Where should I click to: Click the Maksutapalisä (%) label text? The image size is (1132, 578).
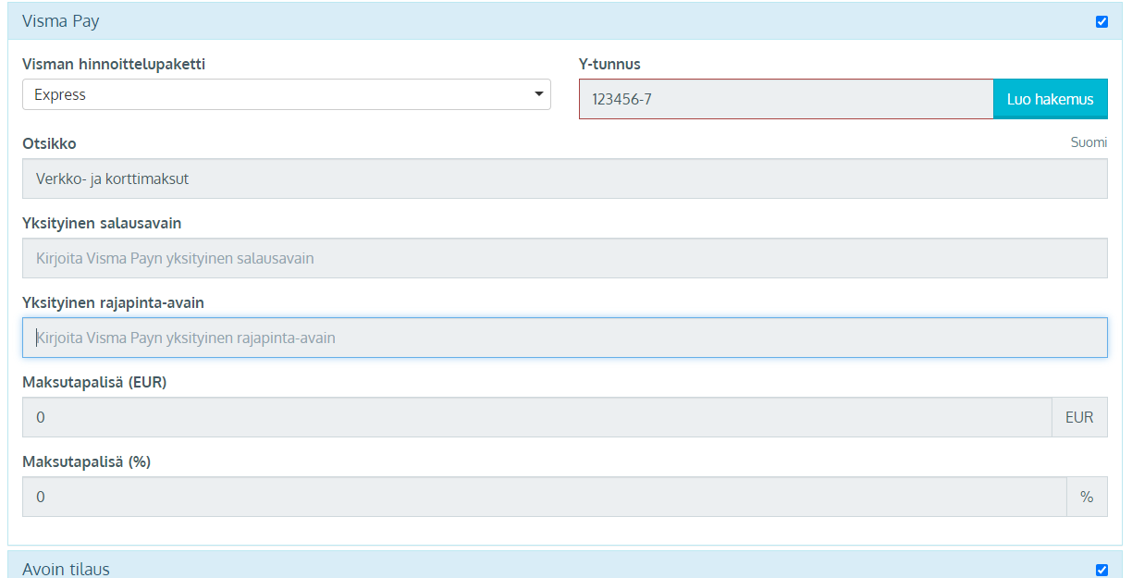(86, 462)
